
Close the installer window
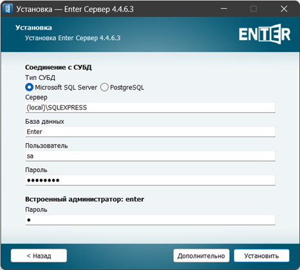[284, 9]
